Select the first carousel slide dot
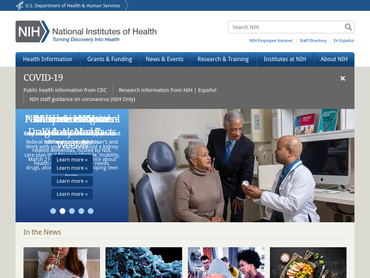The width and height of the screenshot is (370, 278). click(53, 211)
